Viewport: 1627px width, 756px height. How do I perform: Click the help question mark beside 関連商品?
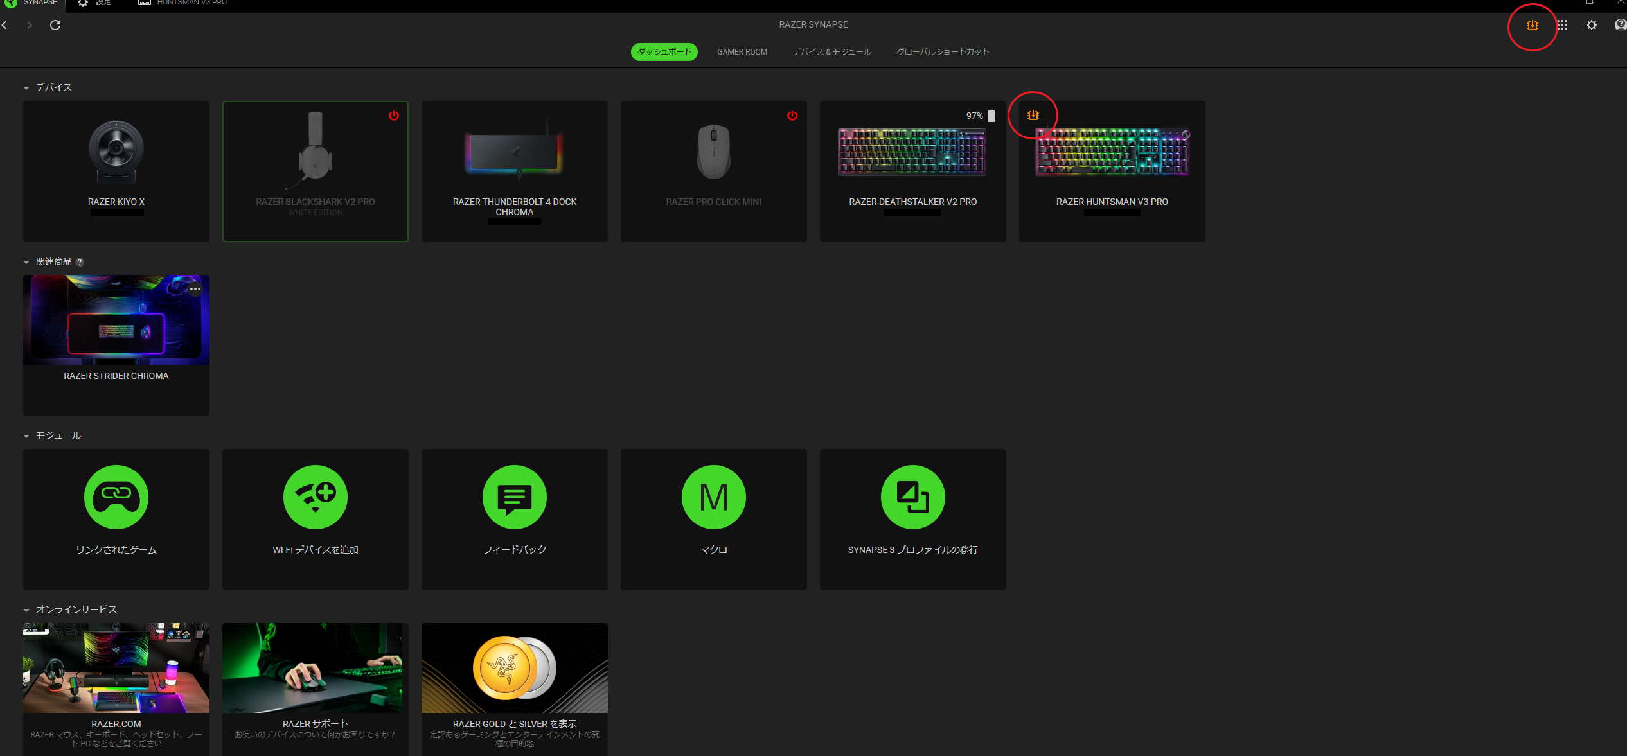point(80,262)
